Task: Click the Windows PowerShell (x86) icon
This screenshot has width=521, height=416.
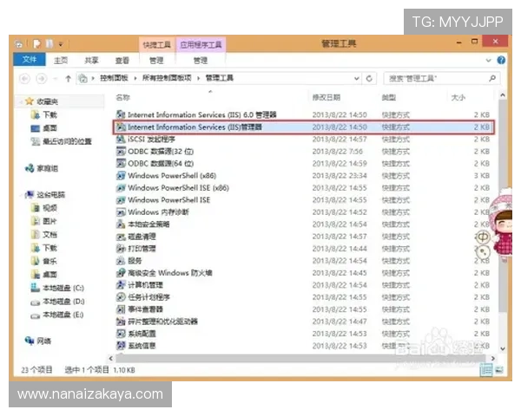Action: point(121,175)
